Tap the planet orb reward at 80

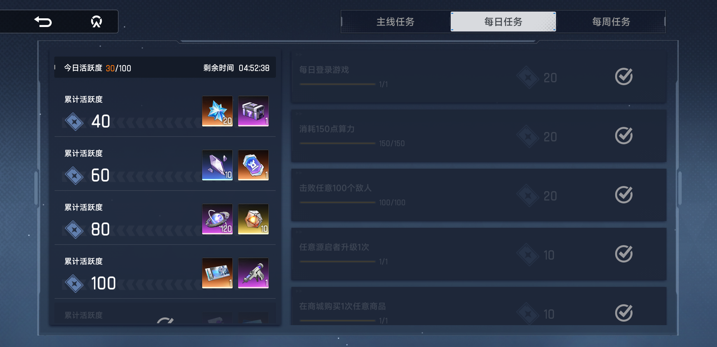pyautogui.click(x=217, y=219)
